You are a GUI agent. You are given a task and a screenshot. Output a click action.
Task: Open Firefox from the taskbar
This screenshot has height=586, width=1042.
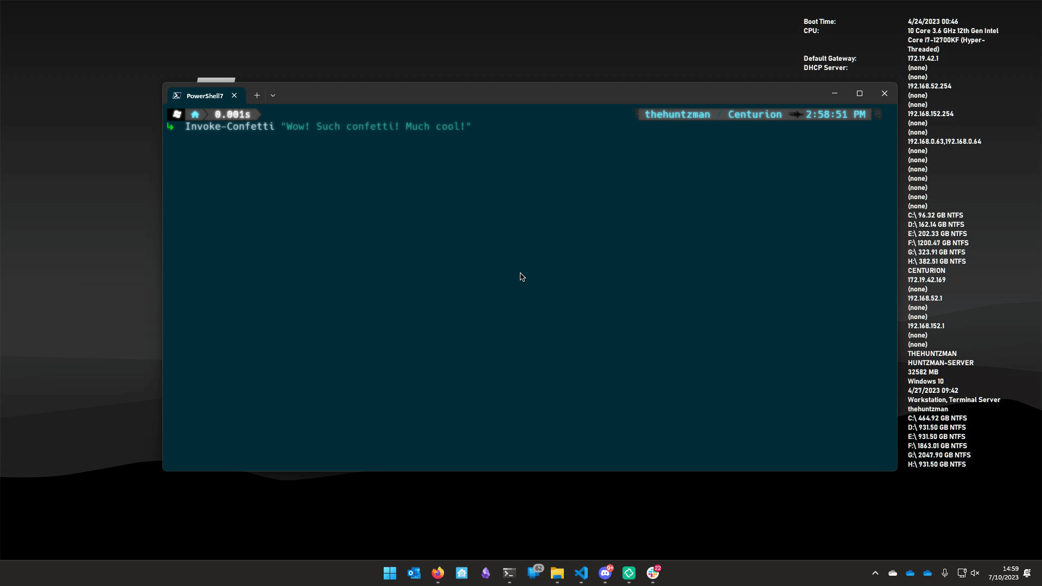(438, 573)
